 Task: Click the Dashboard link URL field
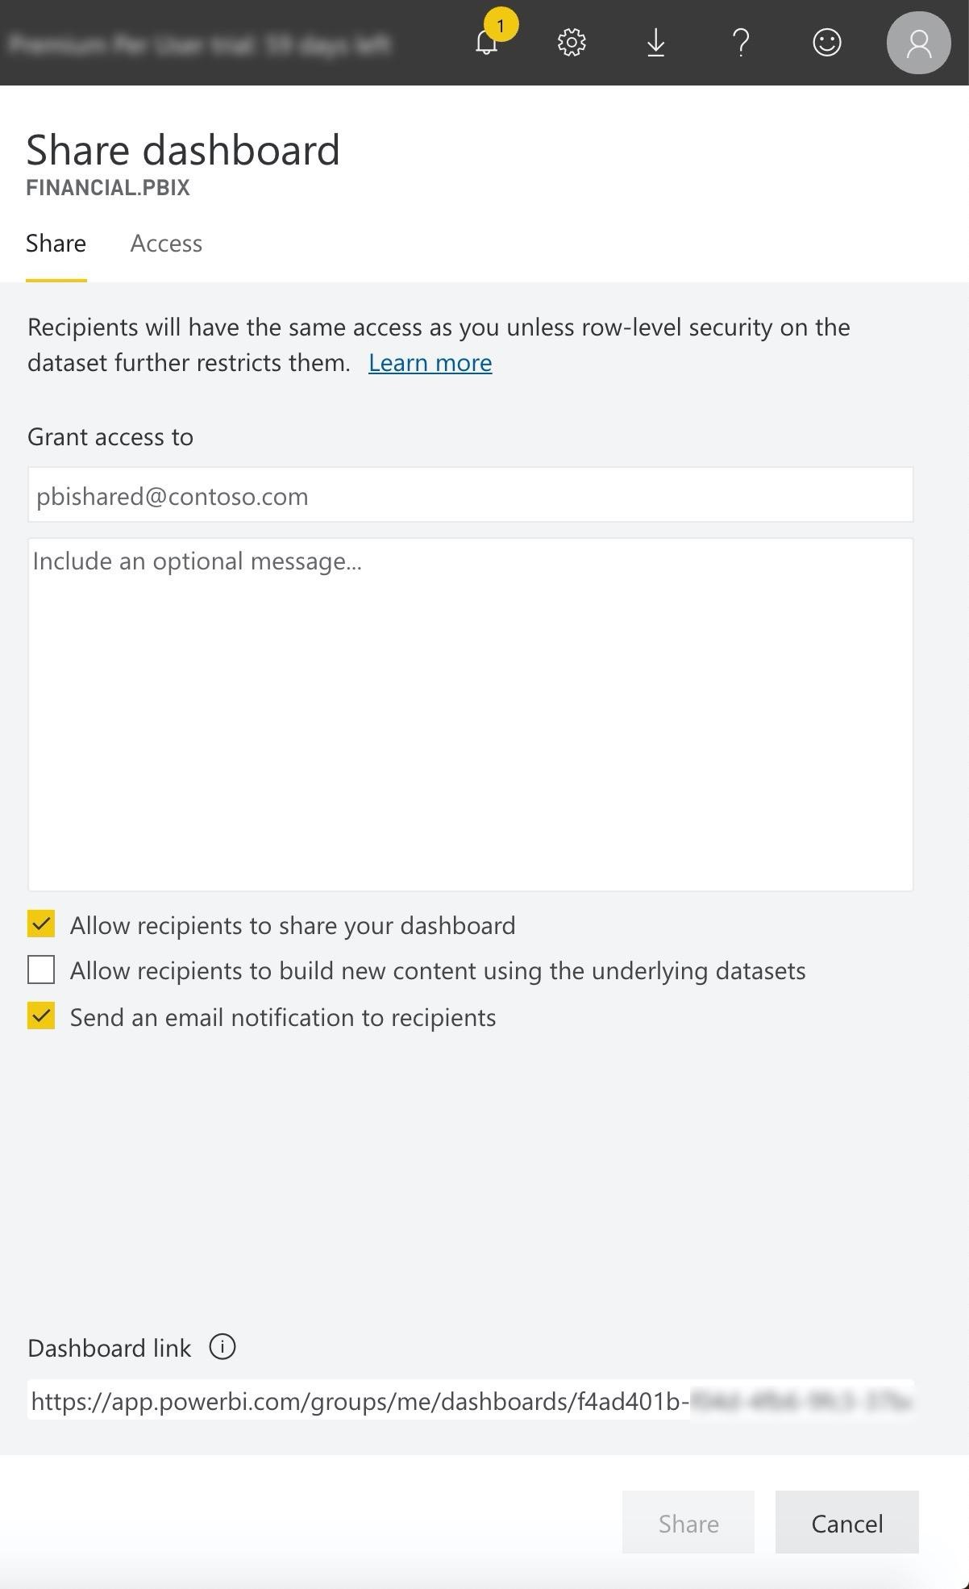pos(470,1402)
